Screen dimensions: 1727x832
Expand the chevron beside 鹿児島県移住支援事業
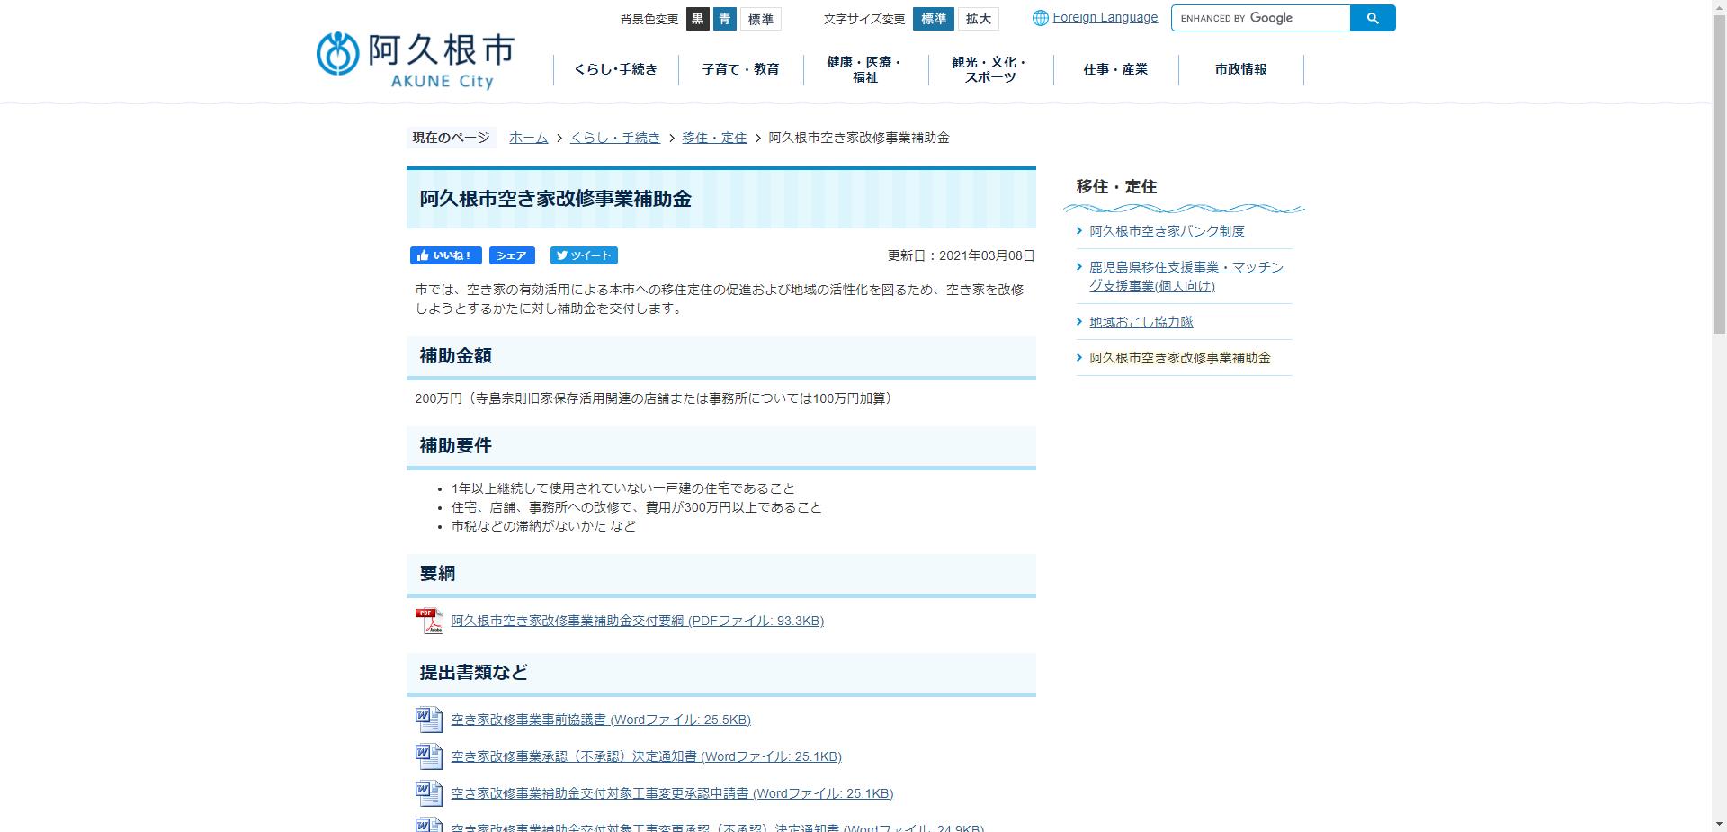click(x=1078, y=267)
